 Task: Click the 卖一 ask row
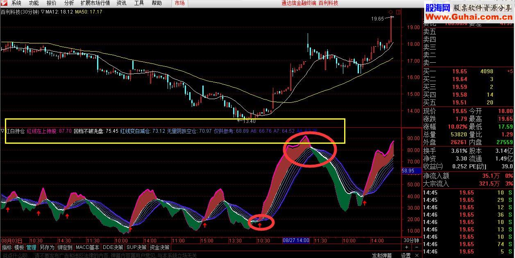click(x=468, y=63)
